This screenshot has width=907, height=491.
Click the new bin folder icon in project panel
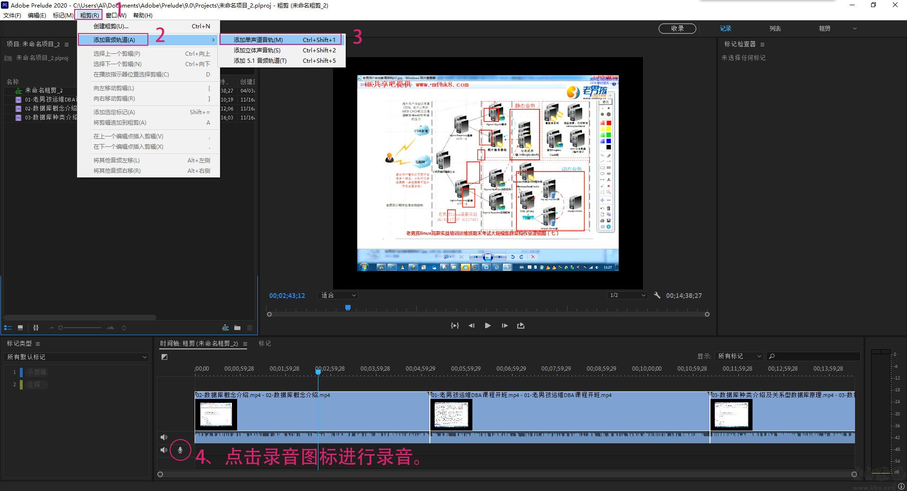(238, 327)
